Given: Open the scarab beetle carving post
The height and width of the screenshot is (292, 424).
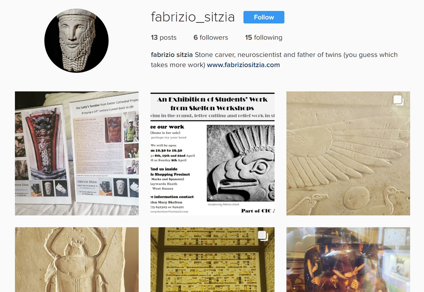Looking at the screenshot, I should (x=77, y=260).
